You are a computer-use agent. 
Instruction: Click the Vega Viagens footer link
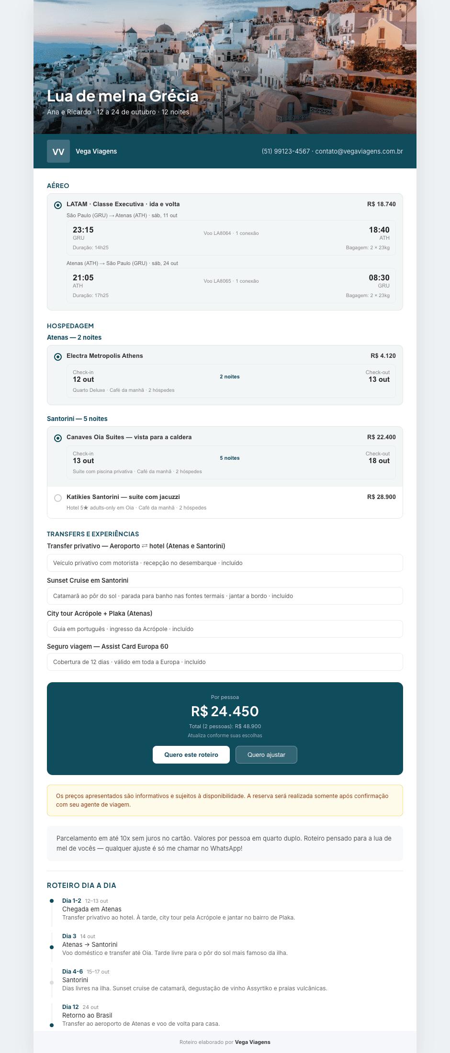252,1042
